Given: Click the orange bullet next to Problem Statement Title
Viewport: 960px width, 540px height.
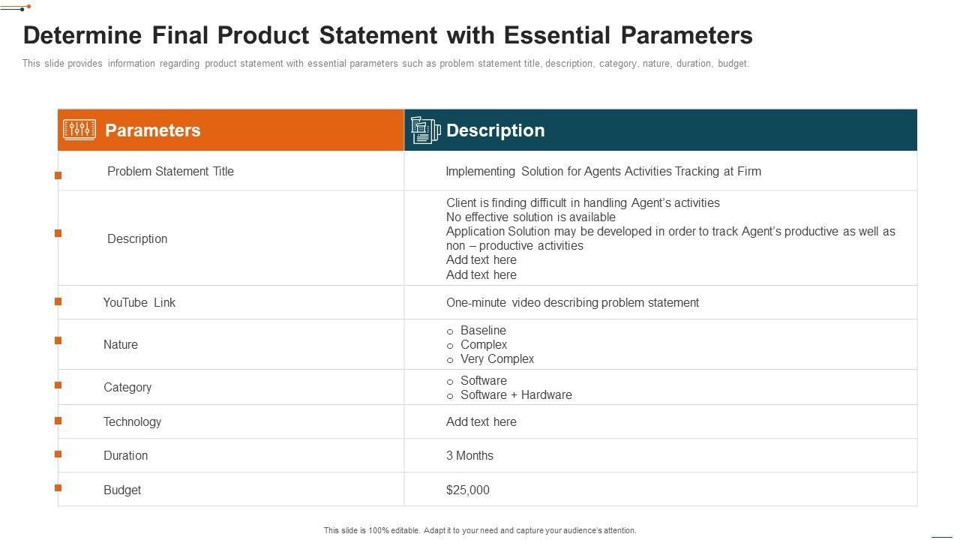Looking at the screenshot, I should 58,175.
